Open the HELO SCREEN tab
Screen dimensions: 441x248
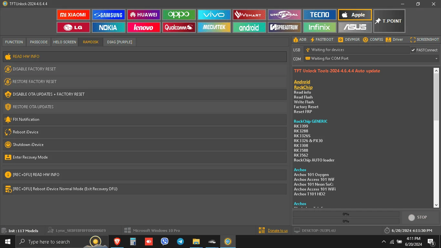pos(65,42)
